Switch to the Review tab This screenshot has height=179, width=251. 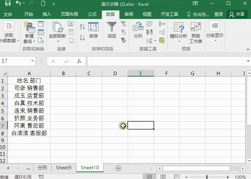[x=129, y=14]
